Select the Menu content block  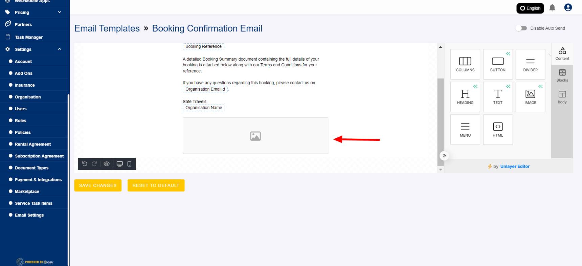point(465,129)
